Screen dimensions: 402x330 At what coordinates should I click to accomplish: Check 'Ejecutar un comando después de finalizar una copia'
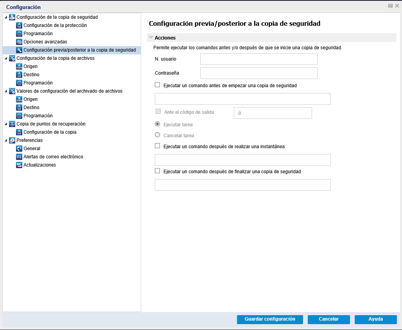158,171
